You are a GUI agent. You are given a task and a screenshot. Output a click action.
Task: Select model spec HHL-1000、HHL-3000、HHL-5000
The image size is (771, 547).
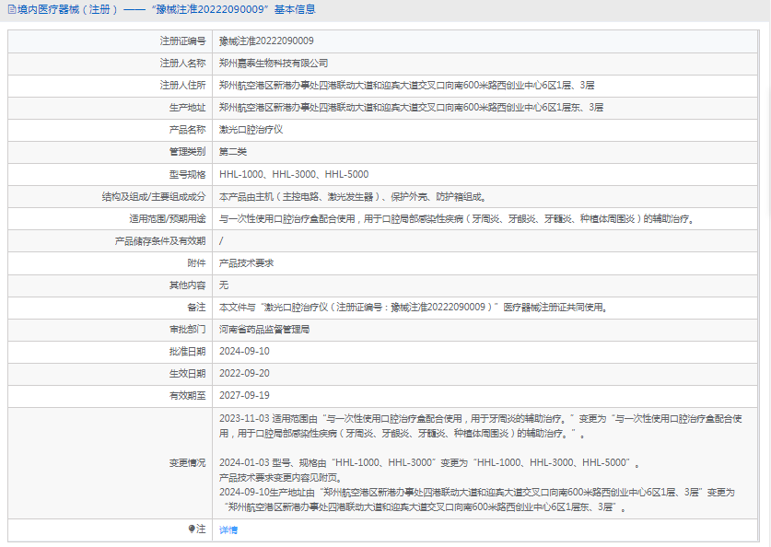tap(294, 174)
